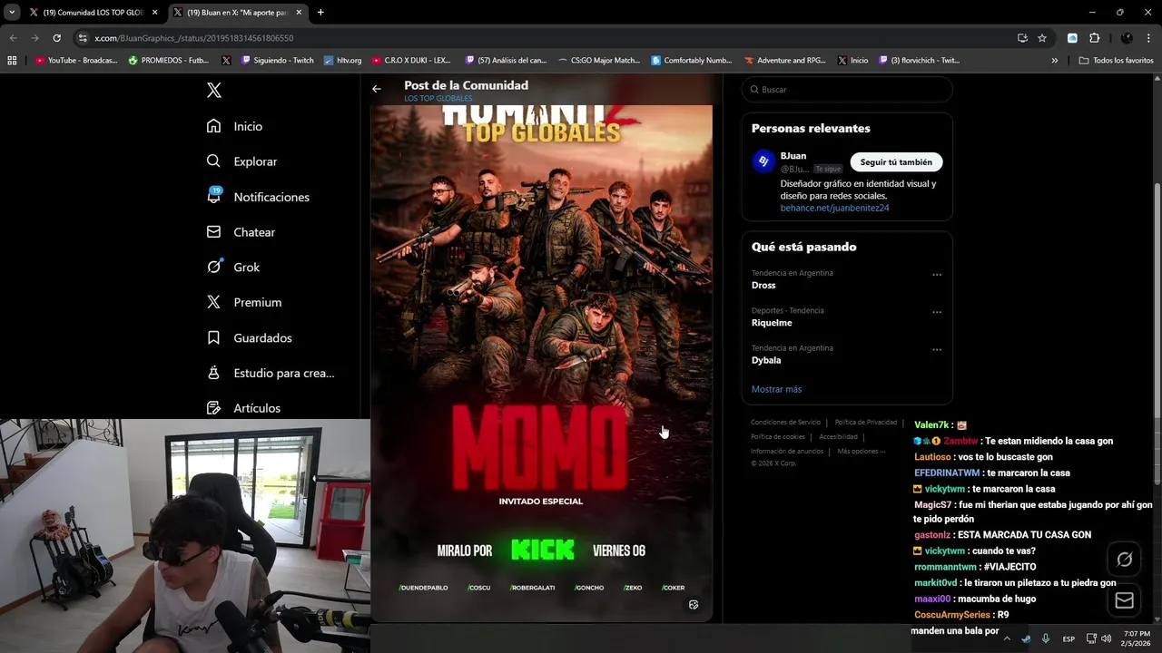Open the apps grid in bookmarks bar
The image size is (1162, 653).
pos(12,61)
